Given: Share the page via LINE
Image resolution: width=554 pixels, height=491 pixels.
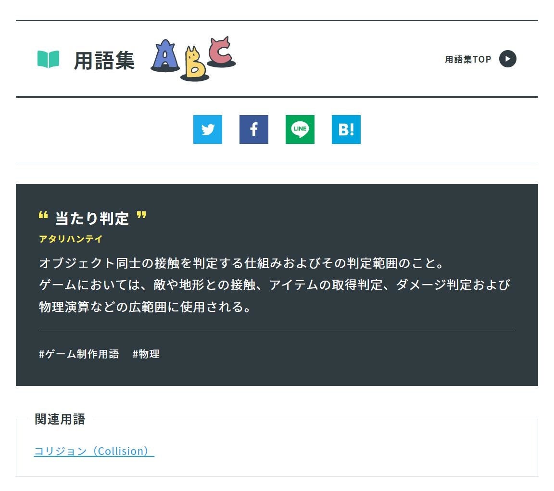Looking at the screenshot, I should [300, 129].
